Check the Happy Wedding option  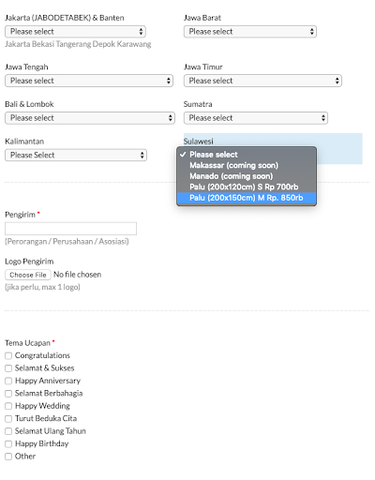[8, 406]
